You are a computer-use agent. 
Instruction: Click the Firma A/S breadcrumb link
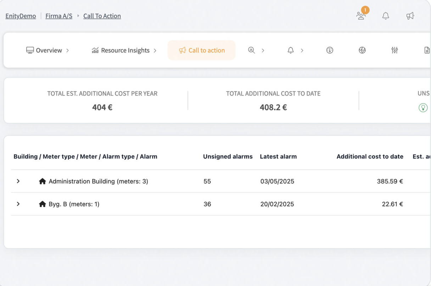click(x=59, y=16)
